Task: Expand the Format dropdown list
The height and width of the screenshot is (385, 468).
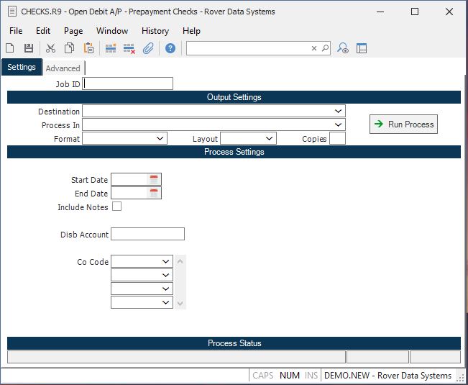Action: tap(160, 139)
